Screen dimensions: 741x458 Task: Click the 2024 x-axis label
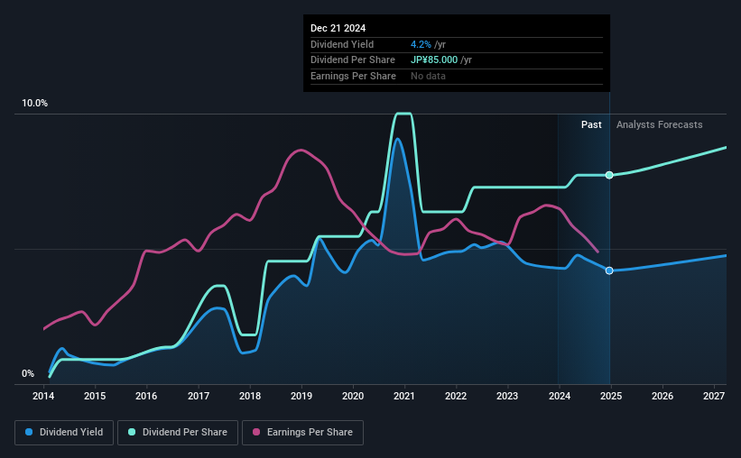point(559,396)
